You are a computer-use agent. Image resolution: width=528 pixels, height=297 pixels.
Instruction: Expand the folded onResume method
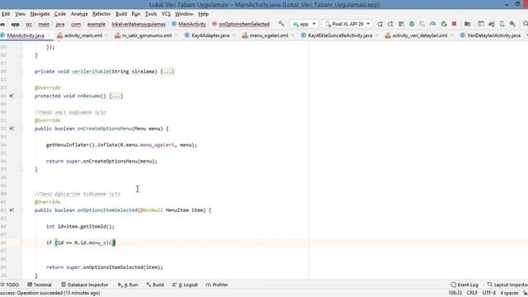[21, 96]
